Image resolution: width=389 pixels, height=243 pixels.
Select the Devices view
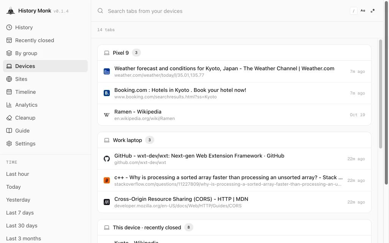(46, 66)
